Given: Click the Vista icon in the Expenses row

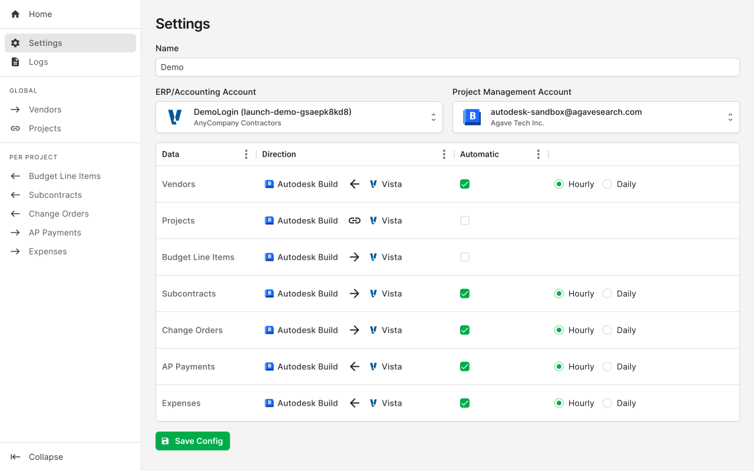Looking at the screenshot, I should (x=373, y=403).
